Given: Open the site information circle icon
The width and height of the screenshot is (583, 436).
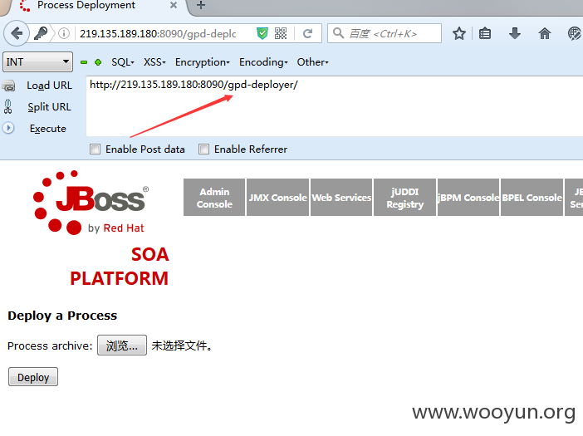Looking at the screenshot, I should click(x=64, y=34).
